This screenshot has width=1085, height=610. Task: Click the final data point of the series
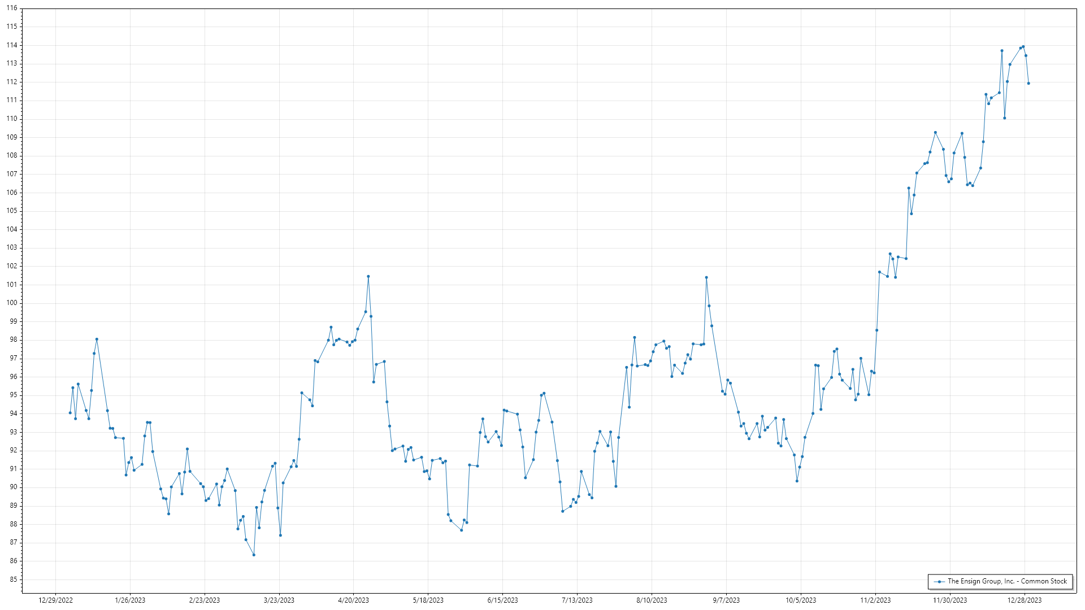point(1028,84)
